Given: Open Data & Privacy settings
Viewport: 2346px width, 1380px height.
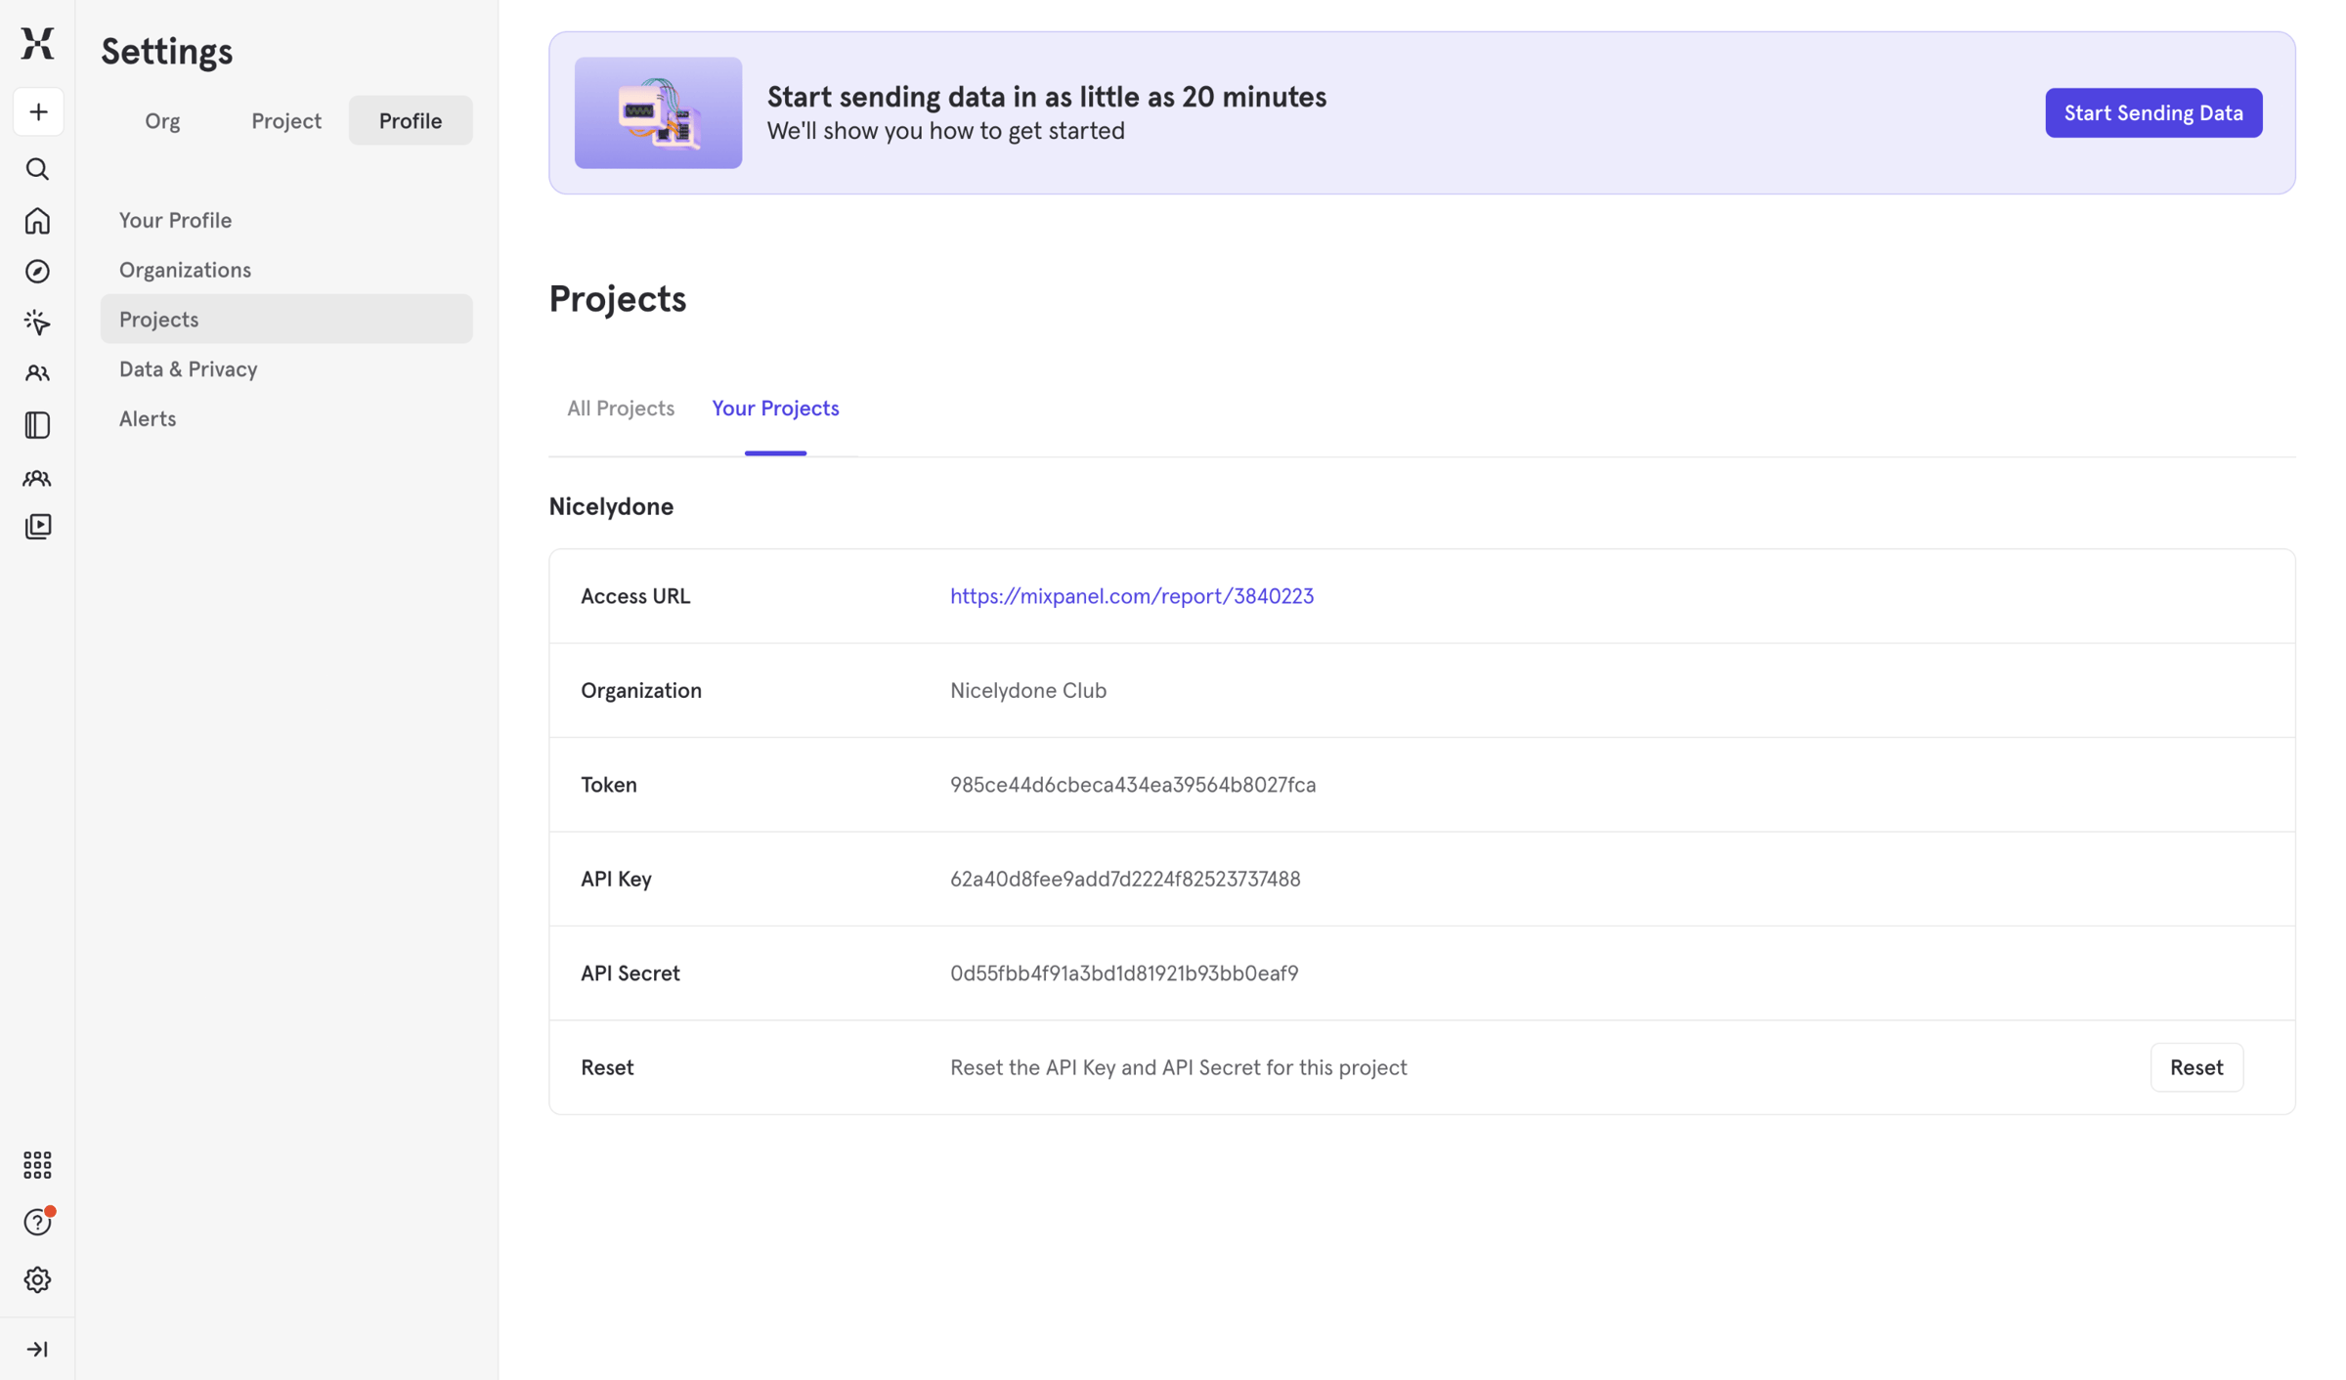Looking at the screenshot, I should 286,368.
